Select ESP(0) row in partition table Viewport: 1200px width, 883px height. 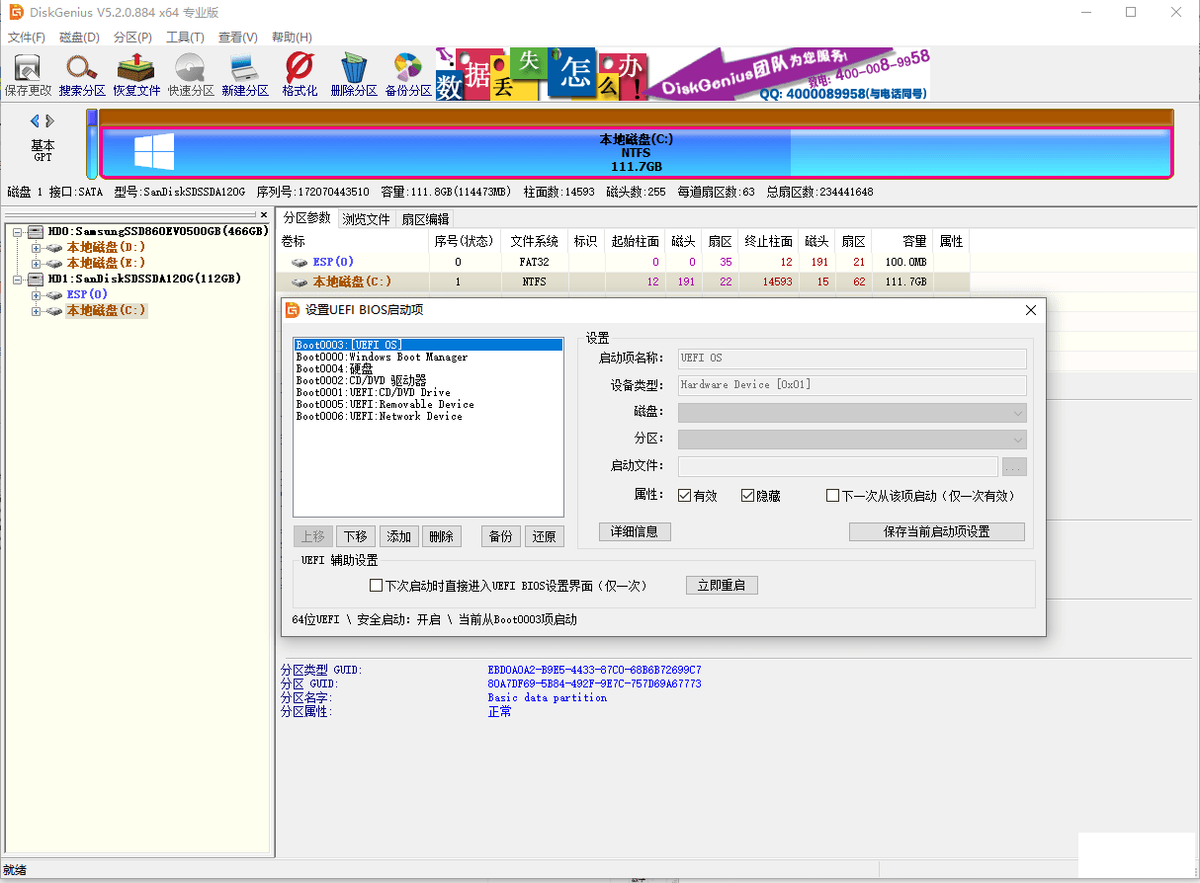coord(623,262)
